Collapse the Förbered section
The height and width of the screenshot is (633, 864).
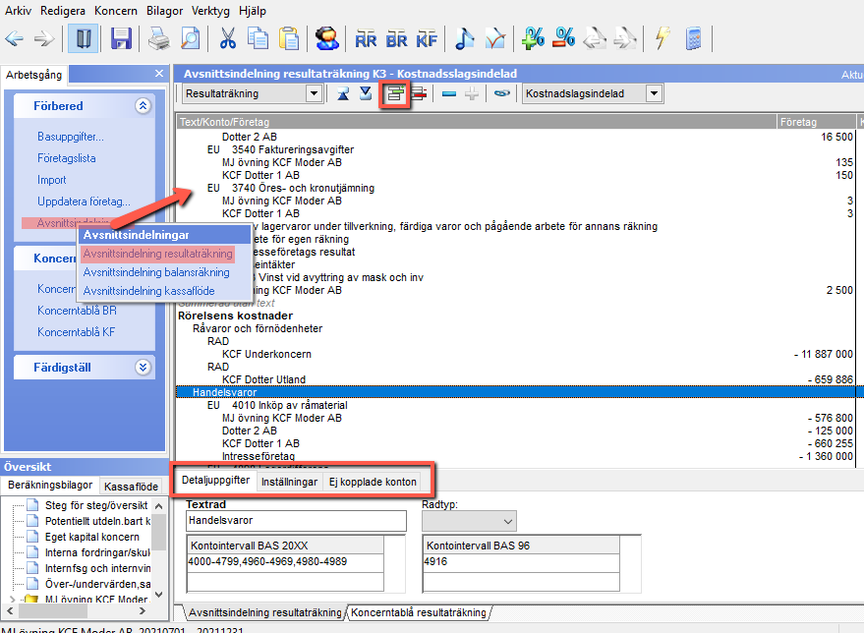tap(143, 106)
